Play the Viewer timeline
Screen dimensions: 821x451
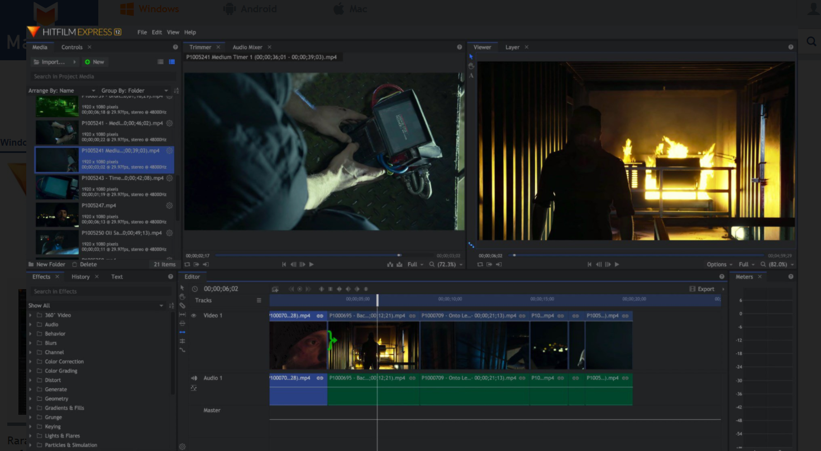click(x=617, y=265)
